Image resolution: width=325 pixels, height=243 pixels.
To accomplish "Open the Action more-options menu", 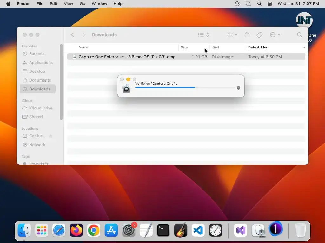I will pyautogui.click(x=275, y=35).
